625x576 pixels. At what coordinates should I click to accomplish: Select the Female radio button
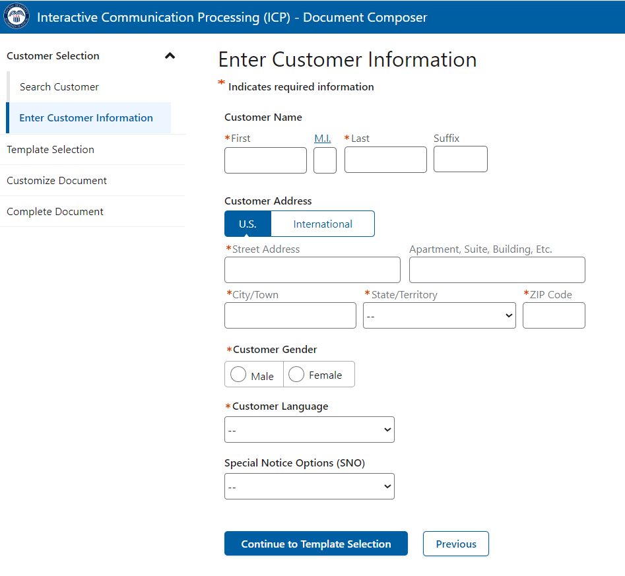(x=296, y=375)
